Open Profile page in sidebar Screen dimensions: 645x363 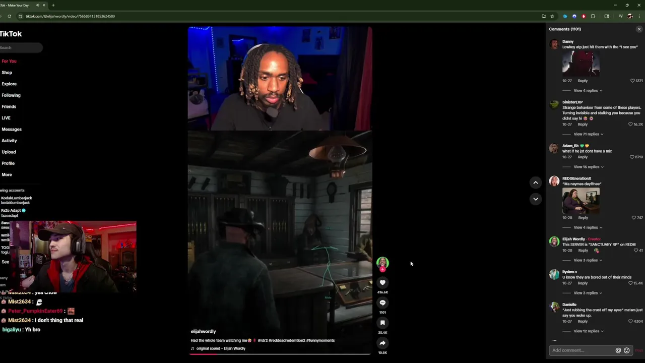pos(8,163)
